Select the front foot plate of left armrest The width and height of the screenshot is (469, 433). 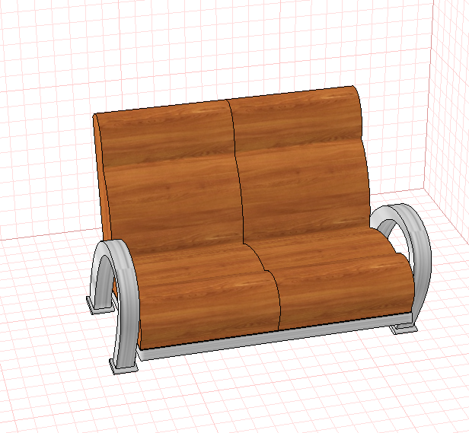point(123,367)
